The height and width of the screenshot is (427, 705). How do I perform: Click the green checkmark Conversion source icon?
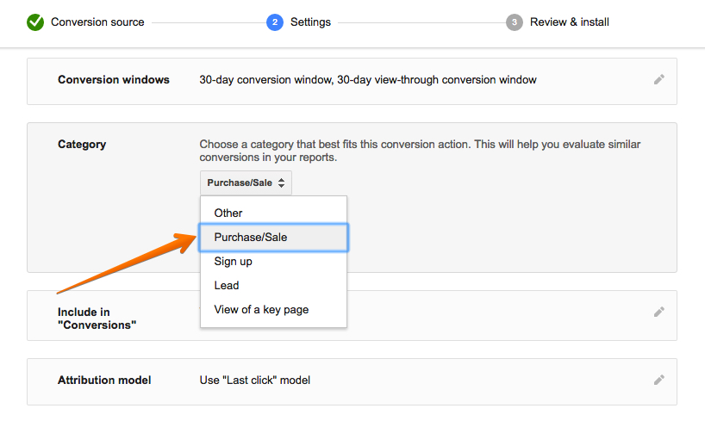click(x=35, y=22)
